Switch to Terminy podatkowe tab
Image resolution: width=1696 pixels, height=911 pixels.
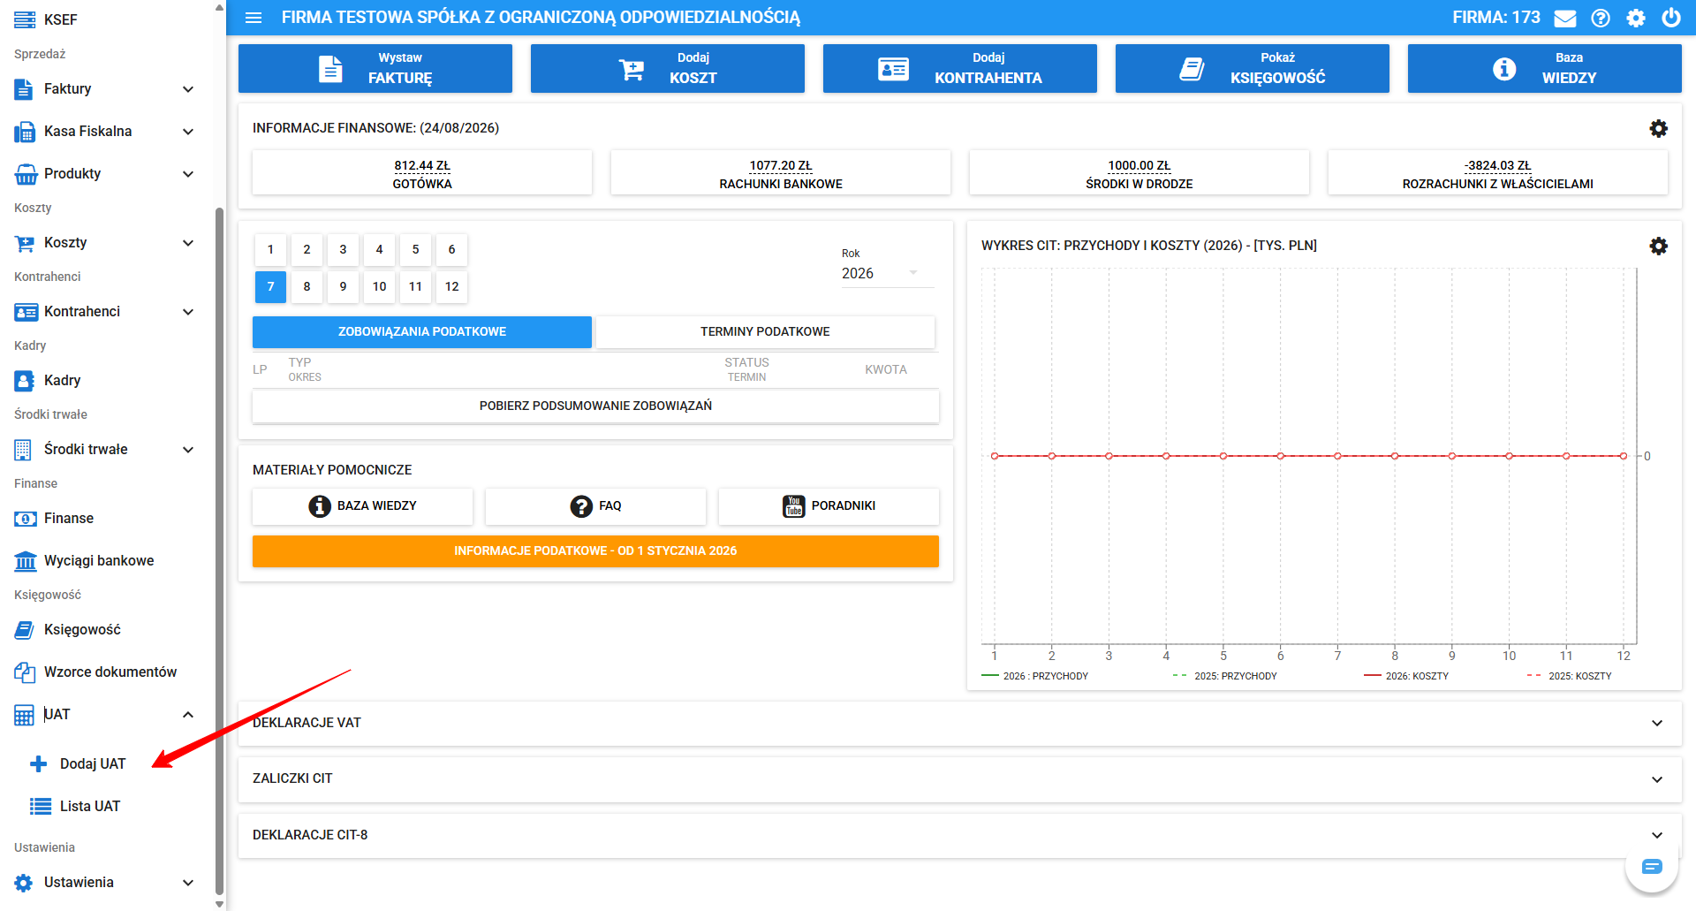click(x=765, y=331)
